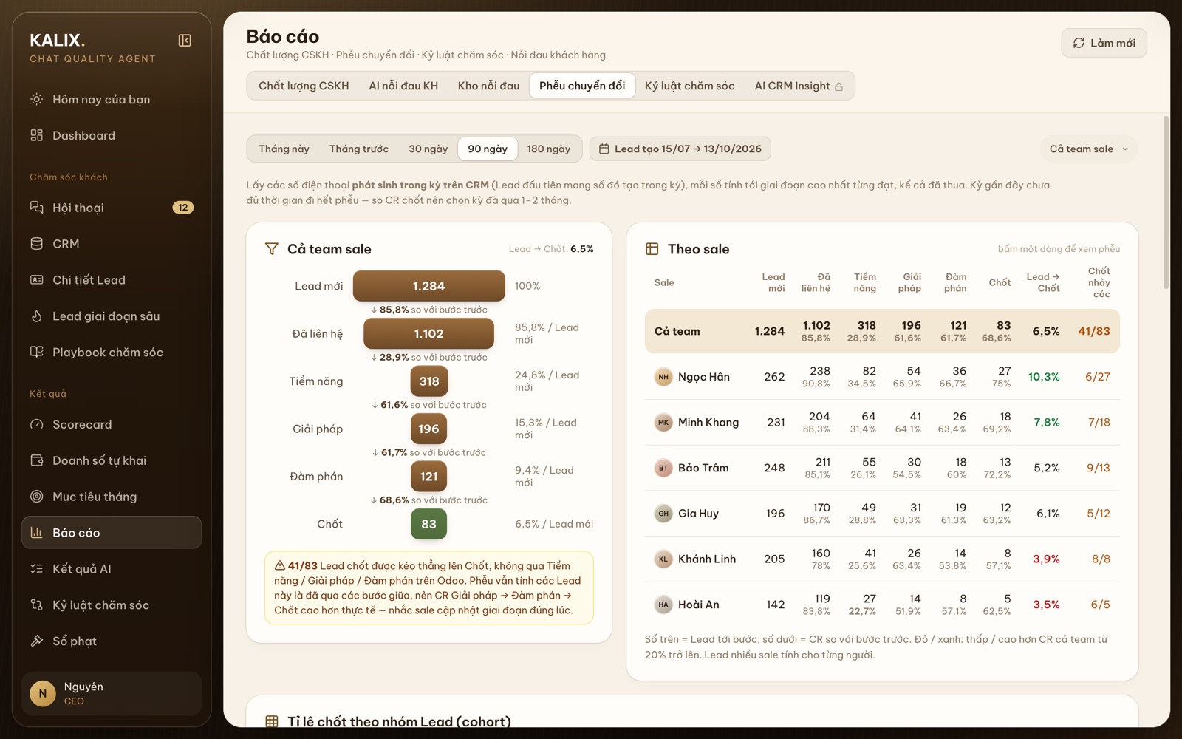Click Lead giai đoạn sâu flame icon
This screenshot has height=739, width=1182.
click(36, 316)
